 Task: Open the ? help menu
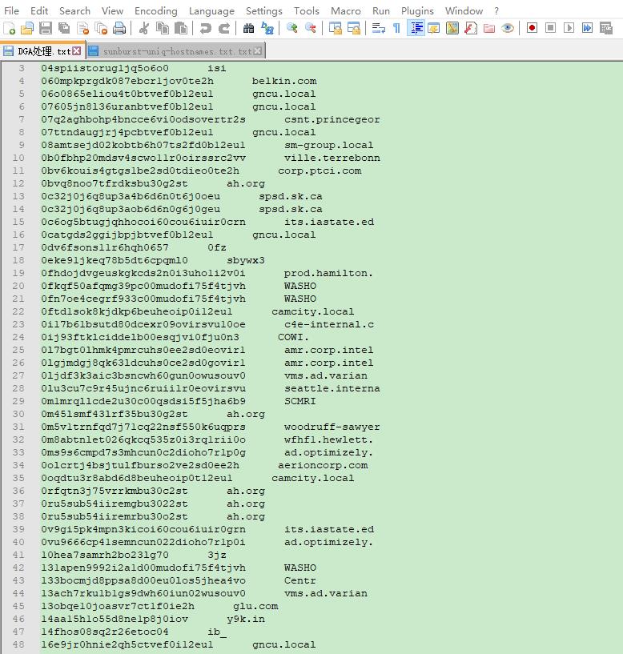point(496,11)
